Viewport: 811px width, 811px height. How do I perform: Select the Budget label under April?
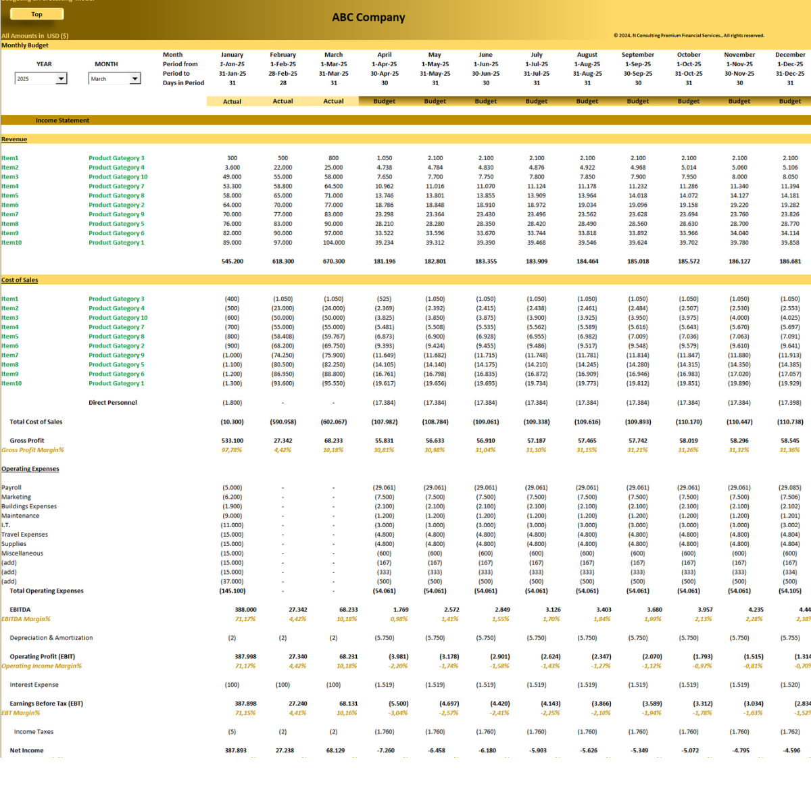(385, 101)
